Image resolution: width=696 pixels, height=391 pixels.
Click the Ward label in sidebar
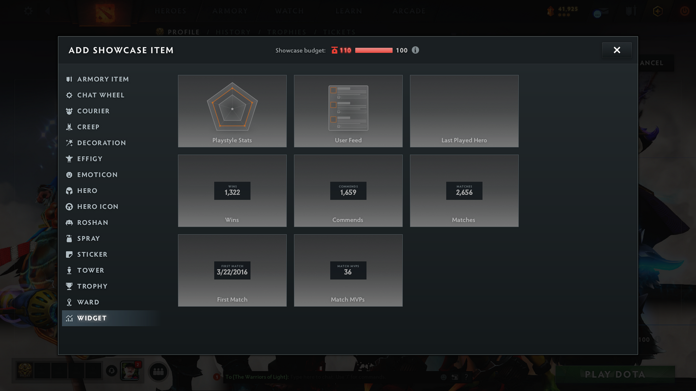88,302
